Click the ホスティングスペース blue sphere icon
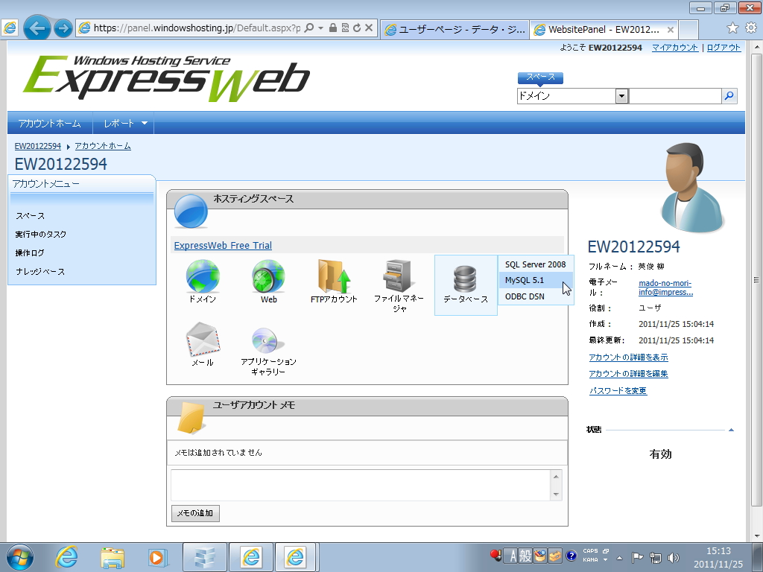The height and width of the screenshot is (572, 763). coord(191,211)
